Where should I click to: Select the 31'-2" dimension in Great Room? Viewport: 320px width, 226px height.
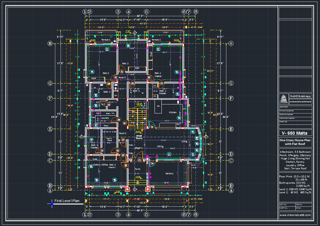pos(163,140)
